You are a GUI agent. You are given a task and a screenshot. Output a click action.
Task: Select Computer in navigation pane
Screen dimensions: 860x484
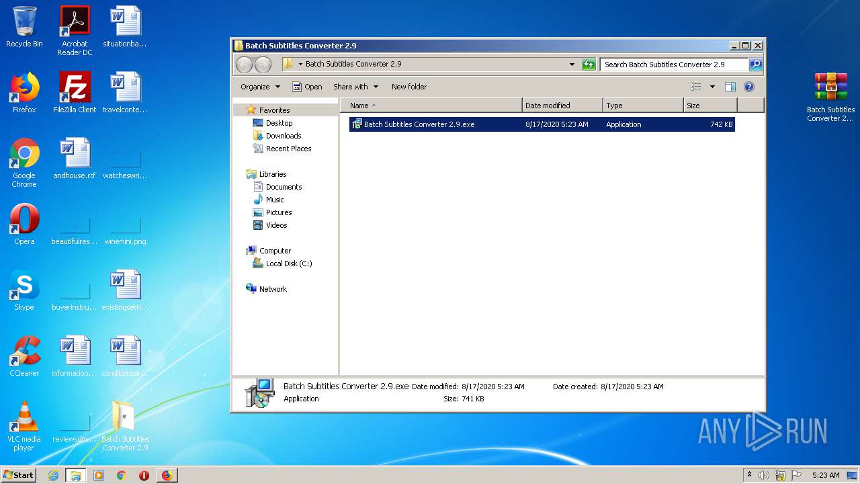(275, 251)
